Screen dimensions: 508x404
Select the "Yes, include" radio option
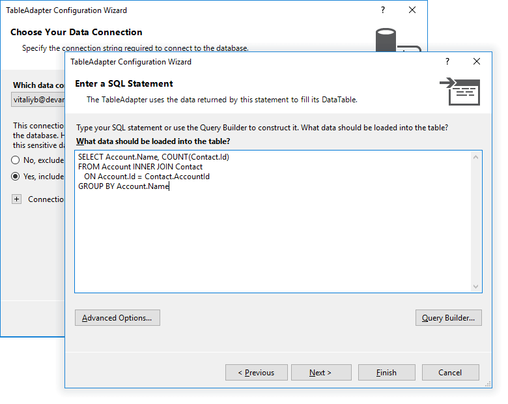click(16, 176)
